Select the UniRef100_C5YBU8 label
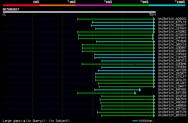Viewport: 188px width, 123px height. tap(172, 41)
